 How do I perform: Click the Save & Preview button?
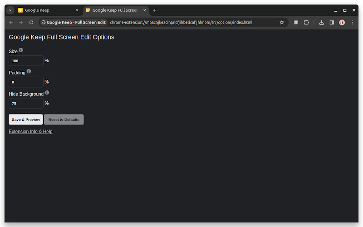[26, 119]
